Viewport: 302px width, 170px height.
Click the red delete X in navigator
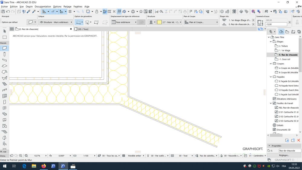coord(299,140)
